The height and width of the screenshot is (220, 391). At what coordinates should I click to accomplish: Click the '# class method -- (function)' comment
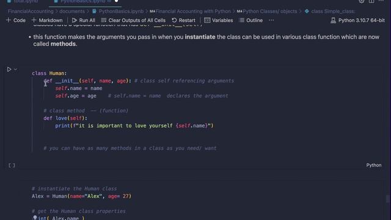86,111
